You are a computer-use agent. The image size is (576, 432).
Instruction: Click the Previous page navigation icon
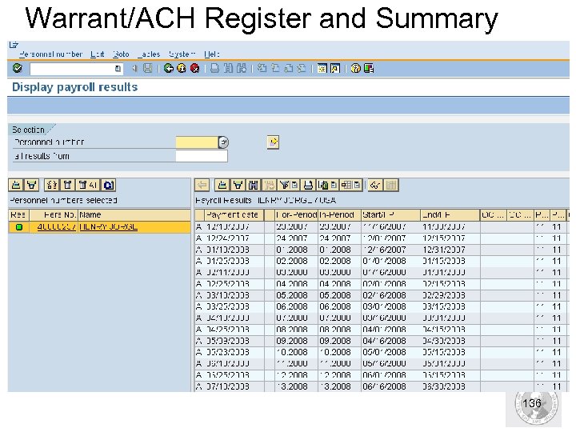(x=275, y=68)
